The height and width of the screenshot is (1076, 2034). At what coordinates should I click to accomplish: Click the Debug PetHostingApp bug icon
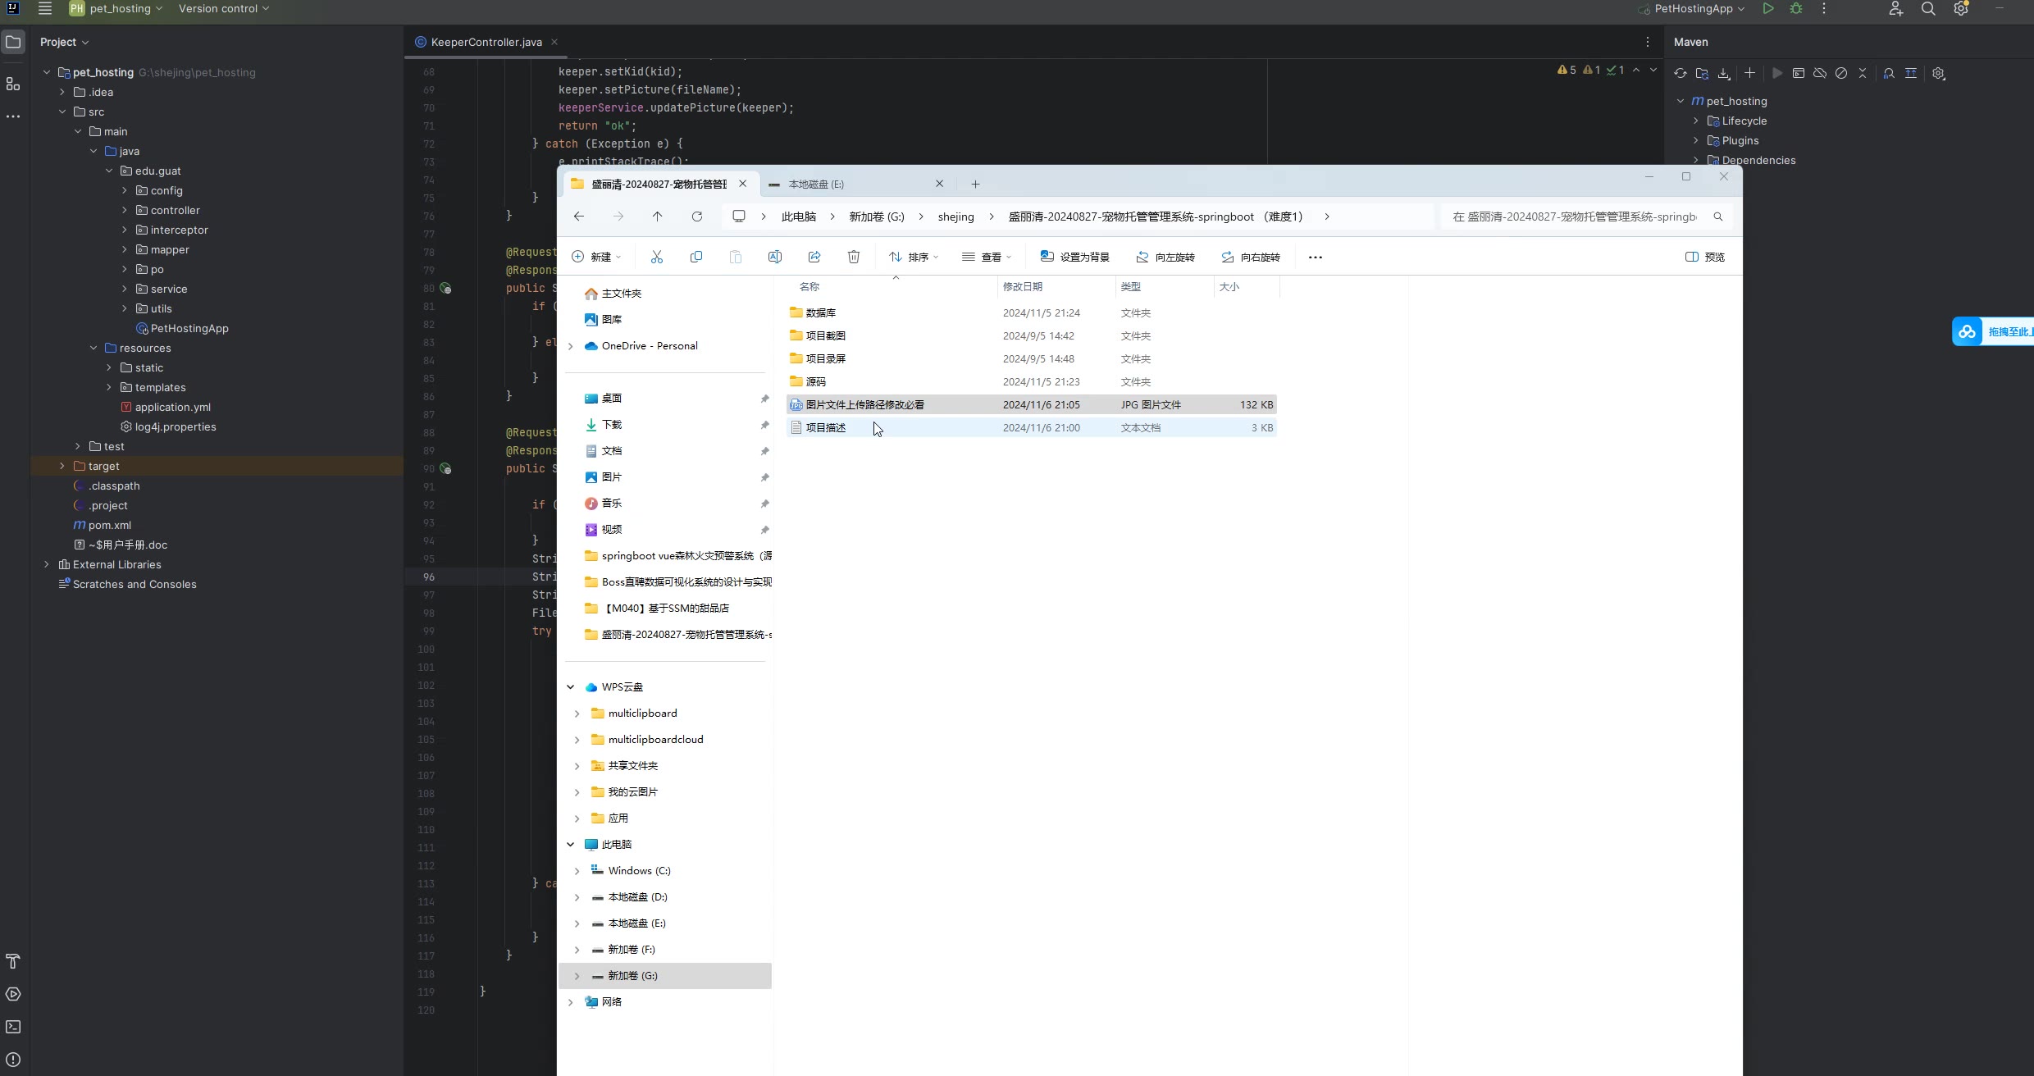1796,9
